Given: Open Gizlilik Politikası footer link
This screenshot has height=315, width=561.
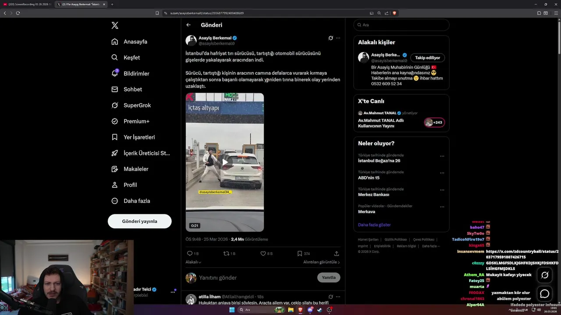Looking at the screenshot, I should tap(396, 240).
